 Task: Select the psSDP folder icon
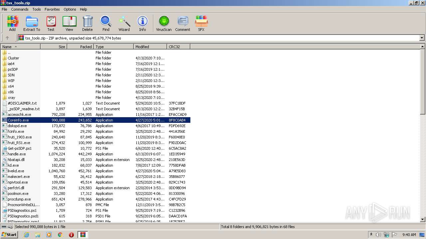(x=5, y=69)
